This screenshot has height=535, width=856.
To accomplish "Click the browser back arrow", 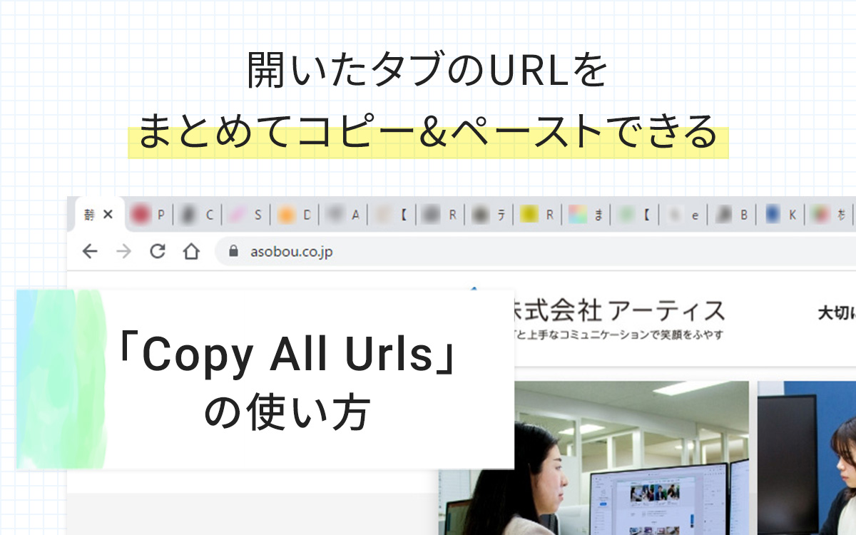I will click(x=90, y=251).
